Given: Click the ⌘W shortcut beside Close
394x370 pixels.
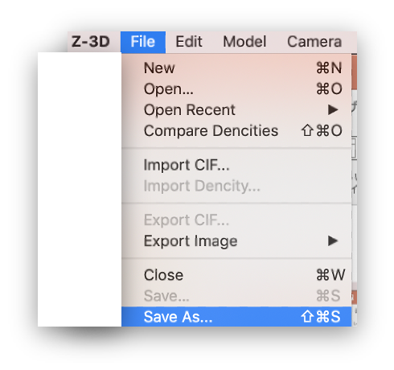Looking at the screenshot, I should point(330,275).
